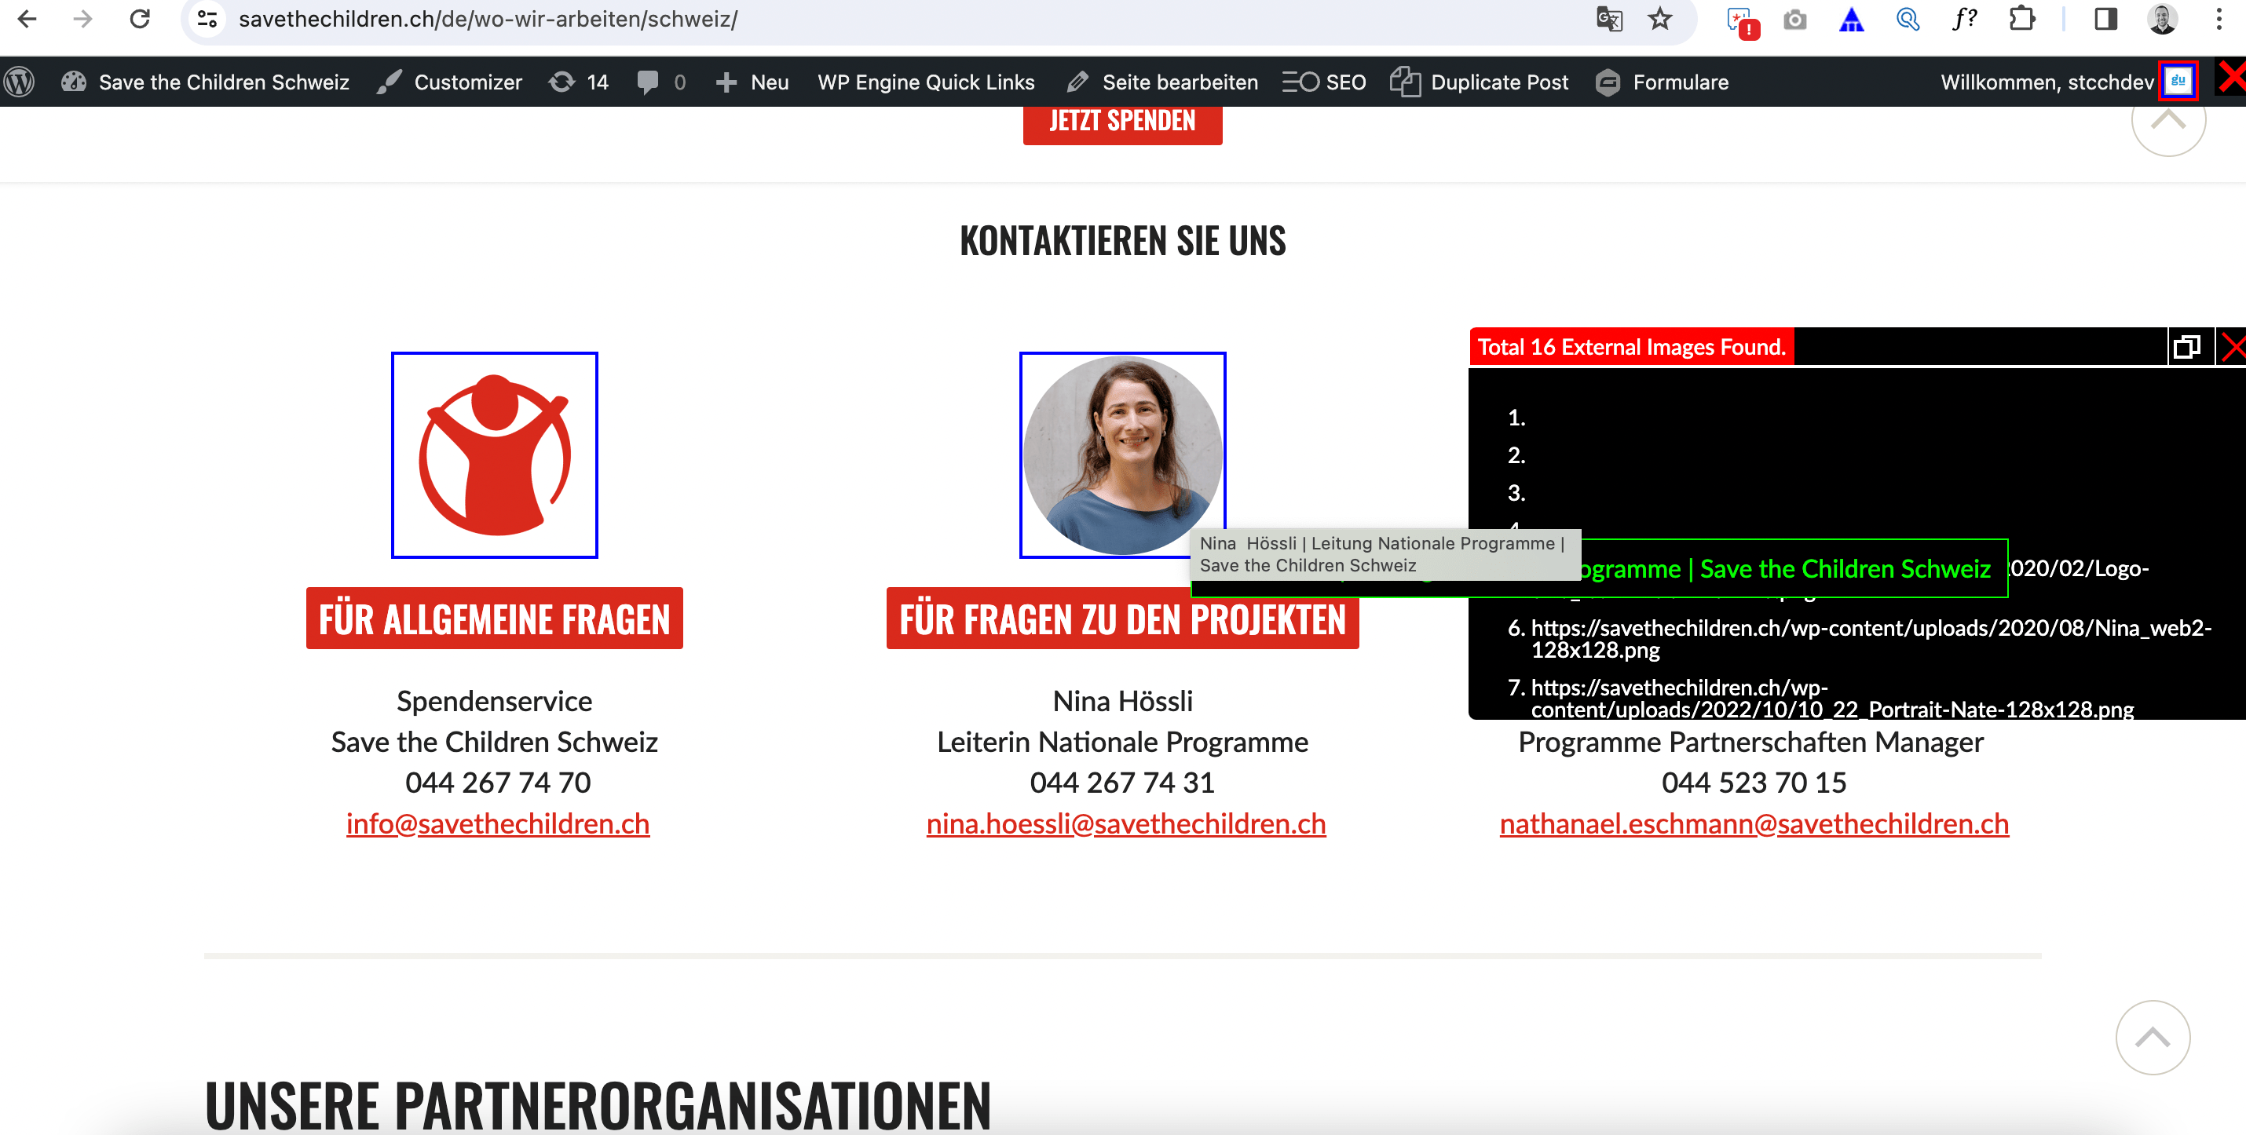Open the Extensions puzzle piece menu
This screenshot has width=2246, height=1135.
point(2022,19)
